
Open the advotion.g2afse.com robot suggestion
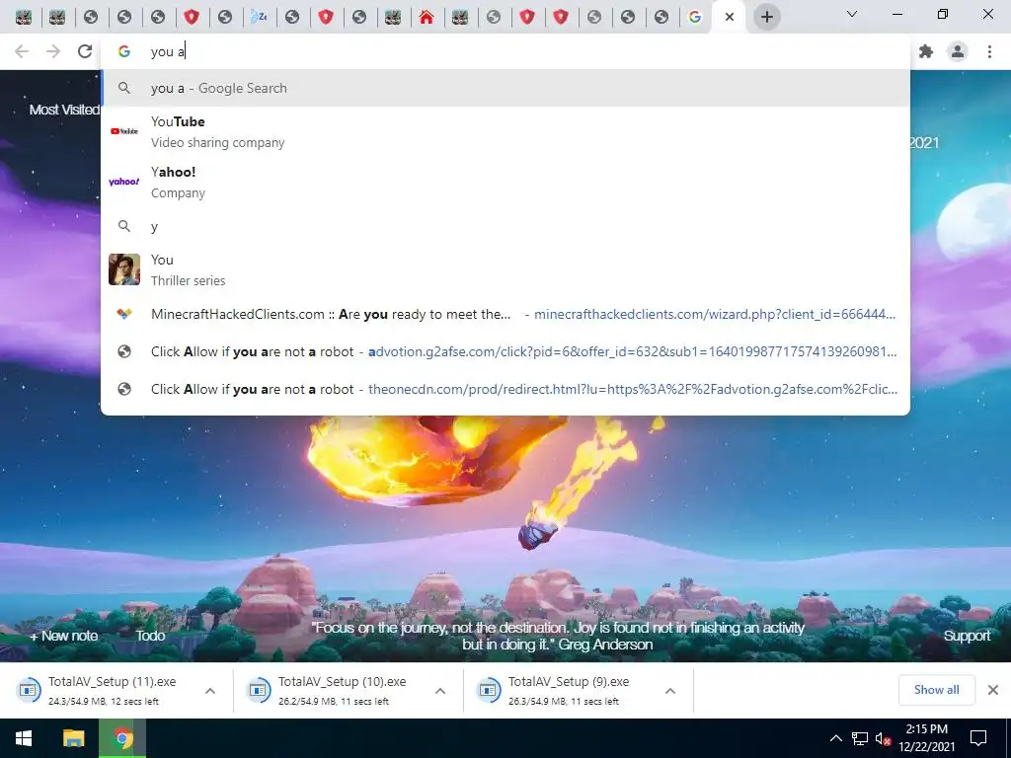point(505,351)
